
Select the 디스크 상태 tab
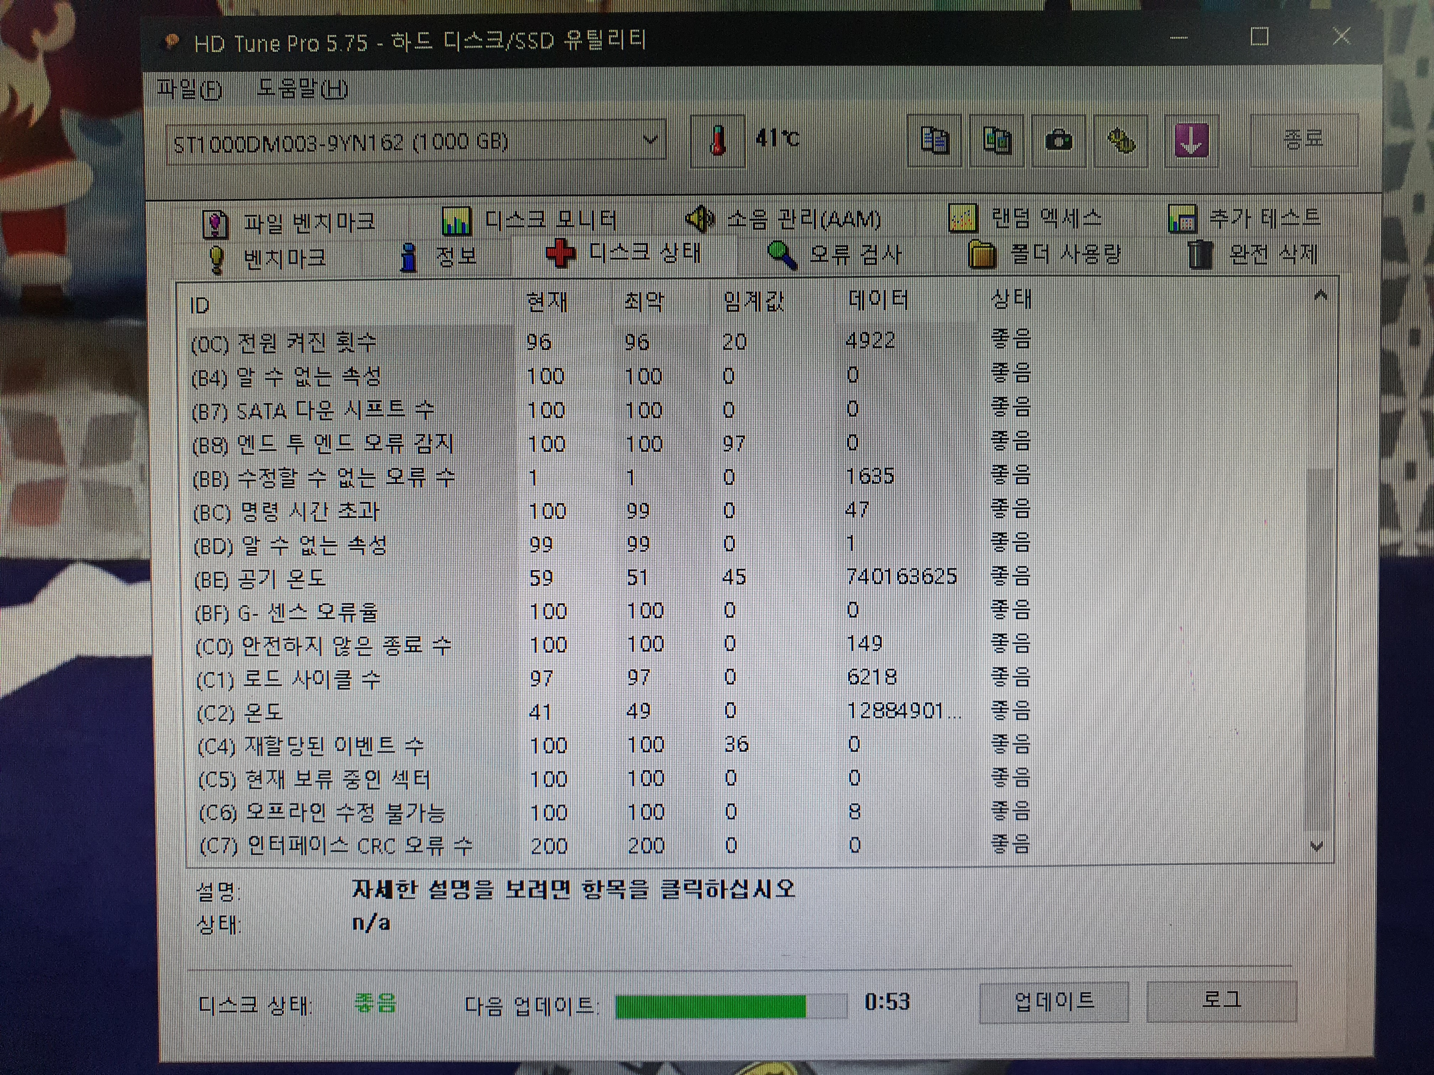624,253
